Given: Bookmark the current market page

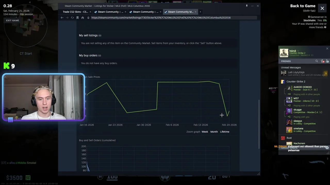Looking at the screenshot, I should click(77, 18).
